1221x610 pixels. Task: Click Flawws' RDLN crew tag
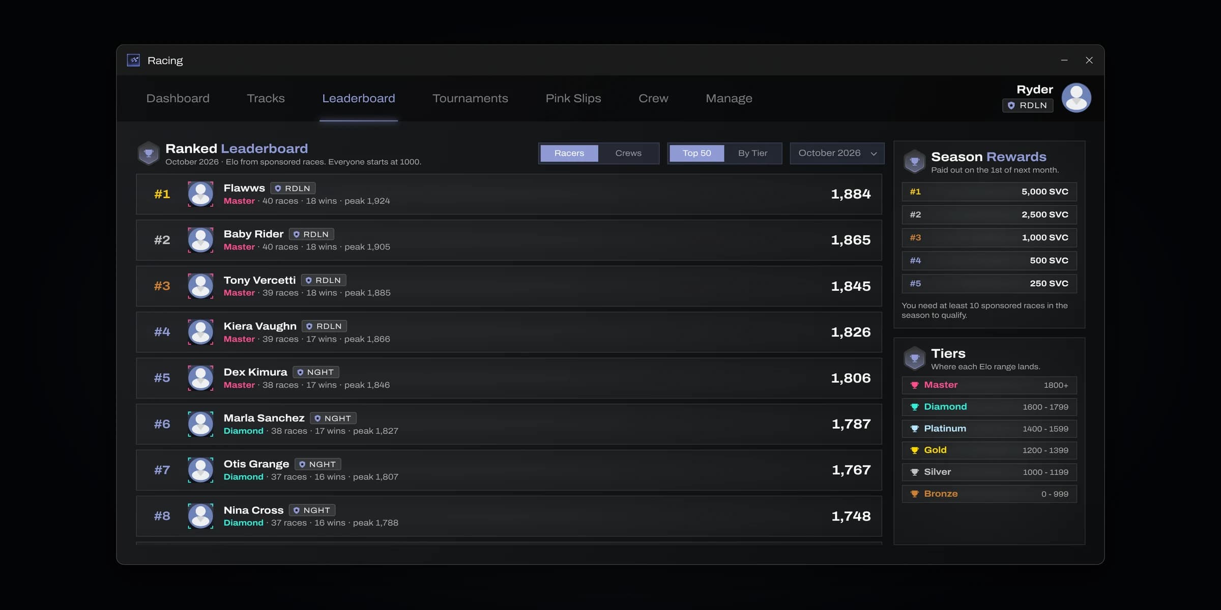click(x=293, y=188)
